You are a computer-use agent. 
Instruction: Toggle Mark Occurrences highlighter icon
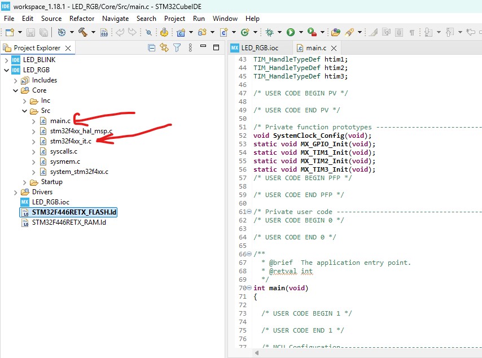pyautogui.click(x=374, y=32)
